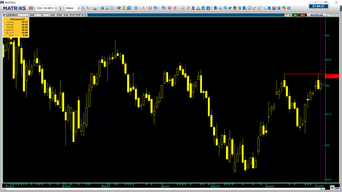The height and width of the screenshot is (192, 342).
Task: Click the alarm bell icon
Action: click(x=269, y=8)
